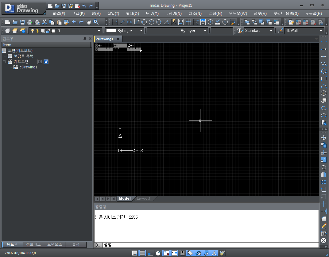Open the Standard text style dropdown

tap(259, 31)
